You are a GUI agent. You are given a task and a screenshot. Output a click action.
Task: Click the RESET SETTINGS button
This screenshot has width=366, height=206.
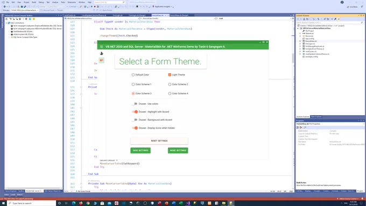(x=159, y=141)
